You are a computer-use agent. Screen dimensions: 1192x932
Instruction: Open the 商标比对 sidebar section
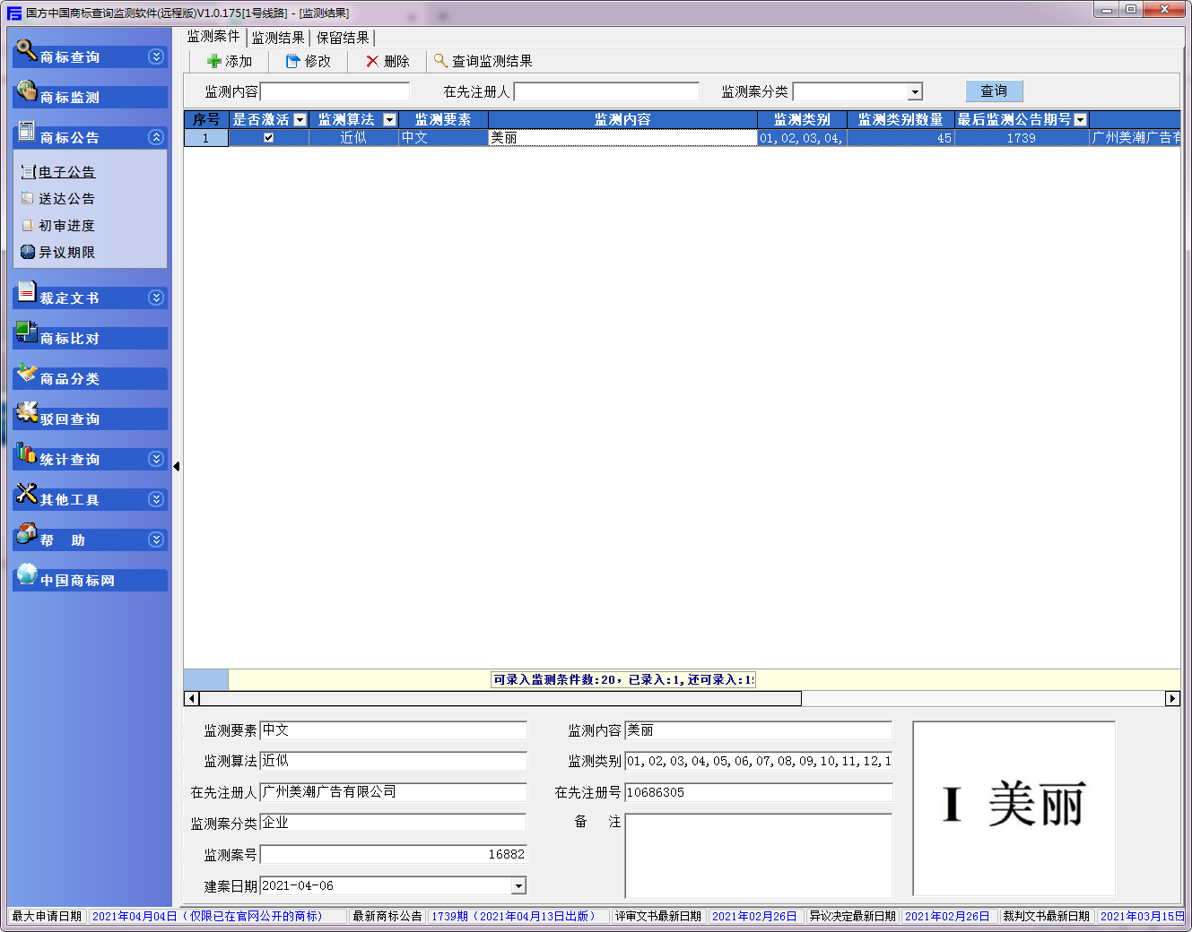coord(70,338)
